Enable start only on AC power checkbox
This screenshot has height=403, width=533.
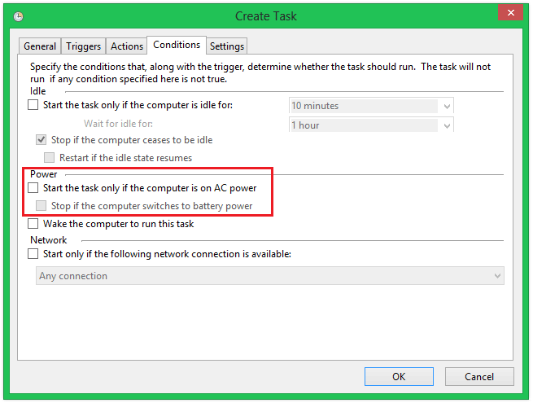point(33,188)
